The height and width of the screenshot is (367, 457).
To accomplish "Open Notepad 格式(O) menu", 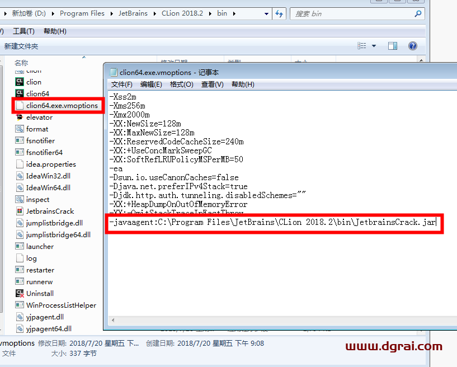I will (x=182, y=84).
